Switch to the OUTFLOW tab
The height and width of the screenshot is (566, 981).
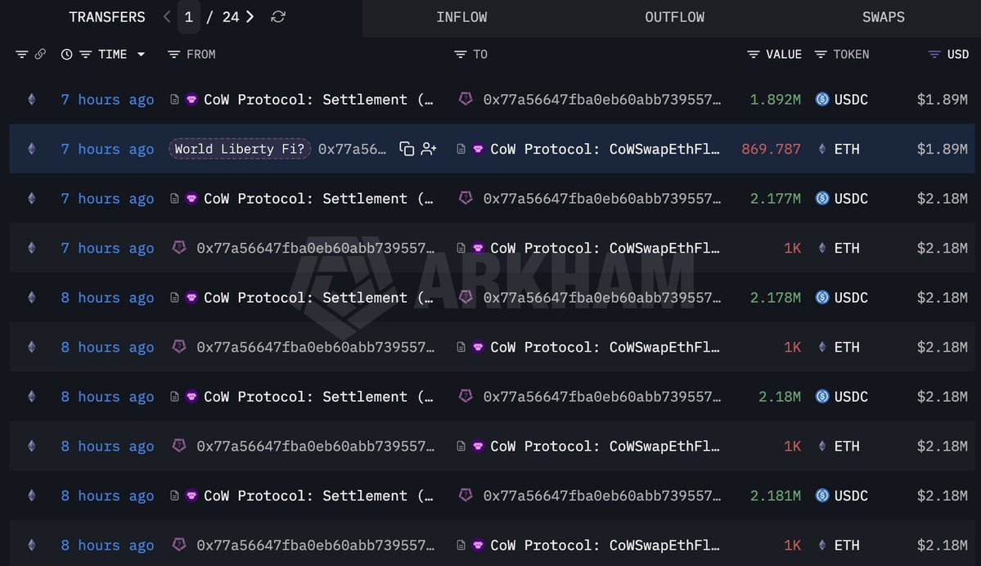pyautogui.click(x=674, y=17)
